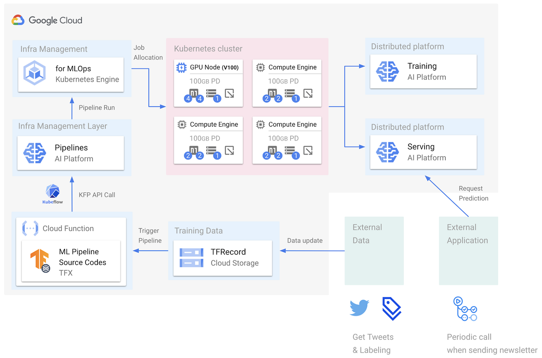Select the Kubernetes Engine icon in Infra Management
Screen dimensions: 542x358
(x=34, y=72)
